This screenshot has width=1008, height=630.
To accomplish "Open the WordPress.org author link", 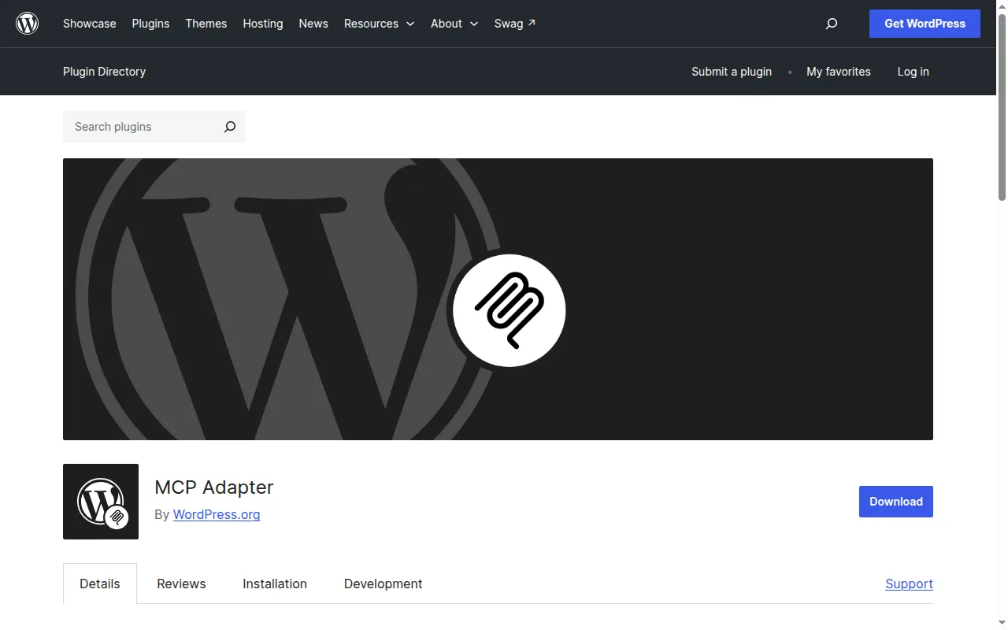I will click(x=217, y=514).
